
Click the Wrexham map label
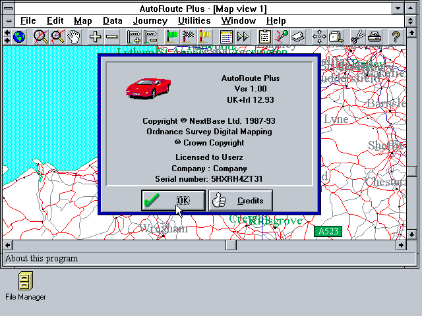click(164, 228)
